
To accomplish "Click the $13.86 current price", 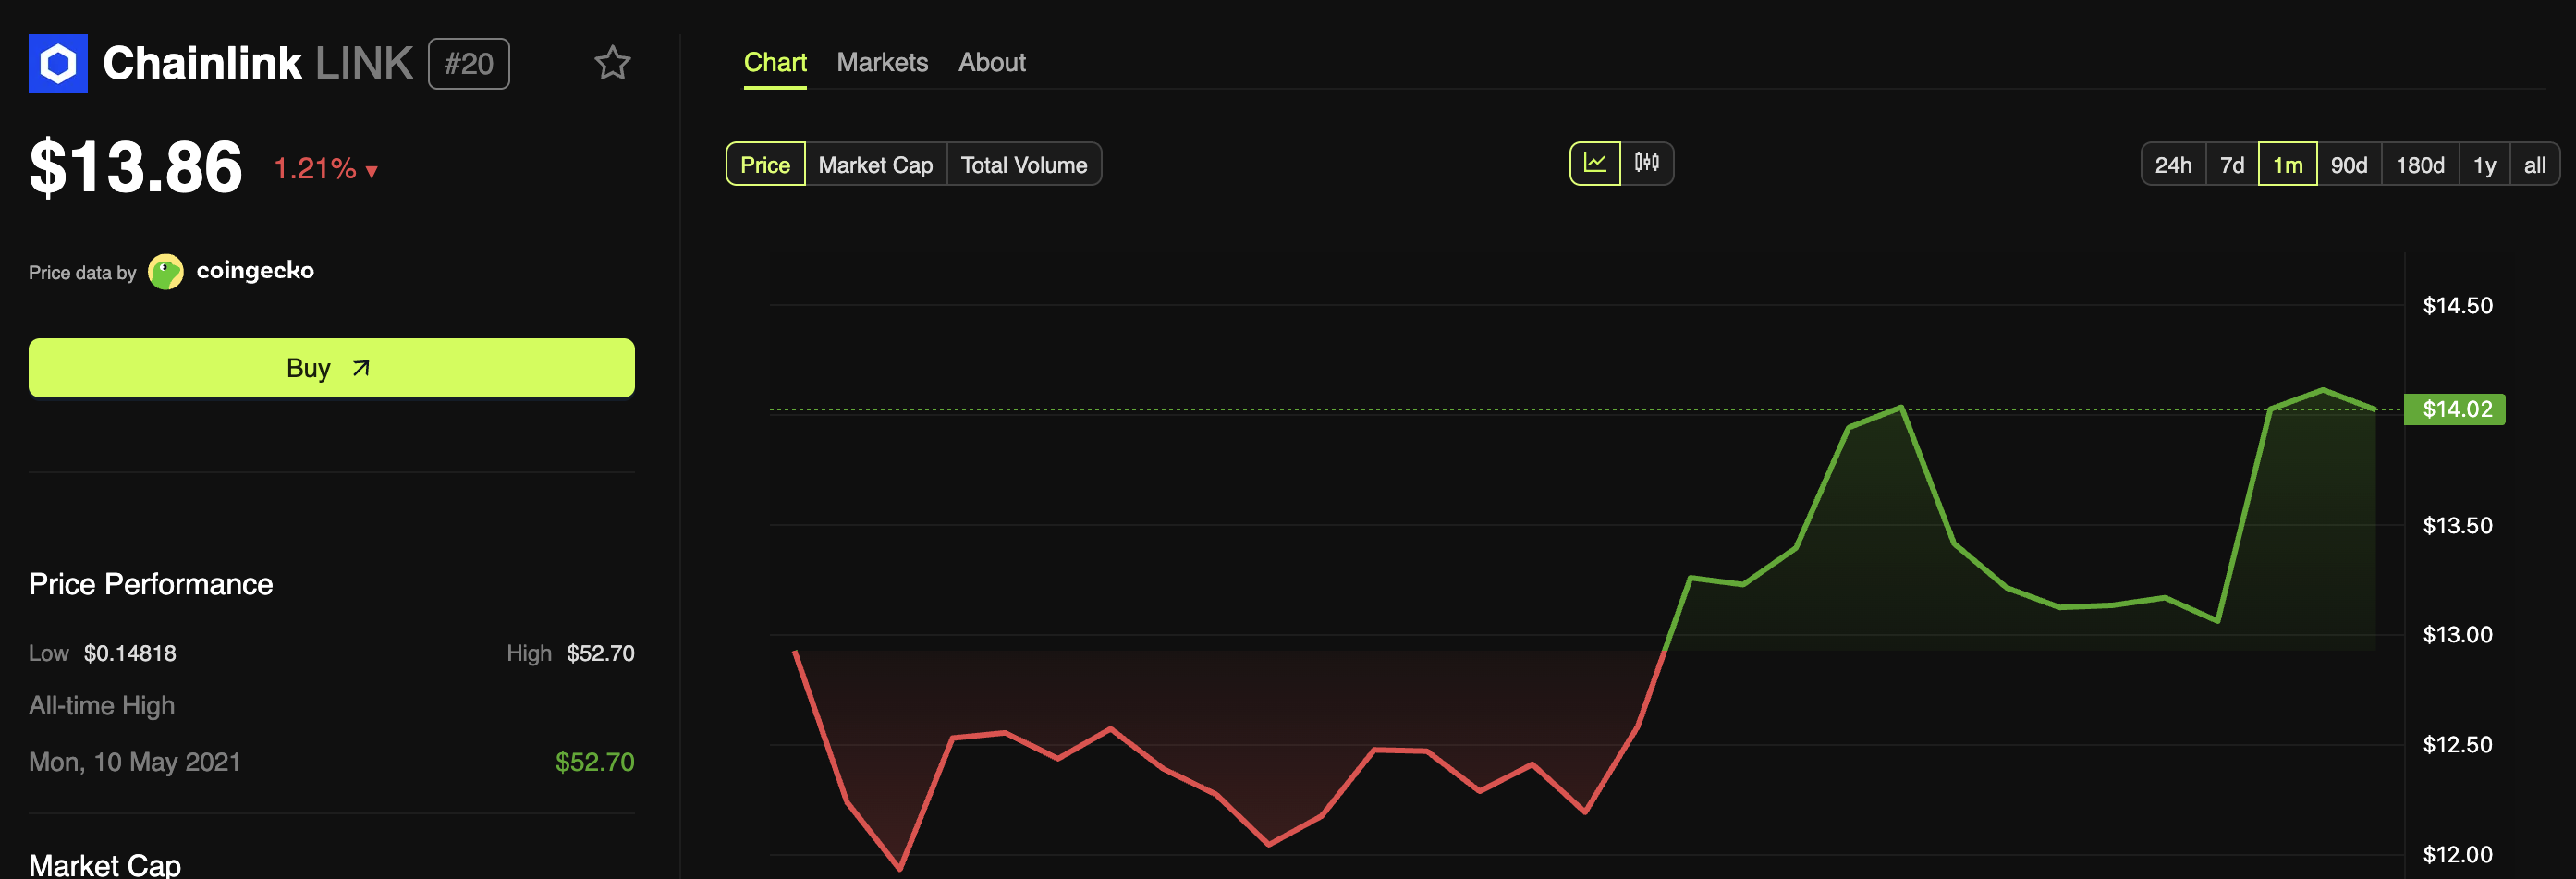I will (136, 167).
